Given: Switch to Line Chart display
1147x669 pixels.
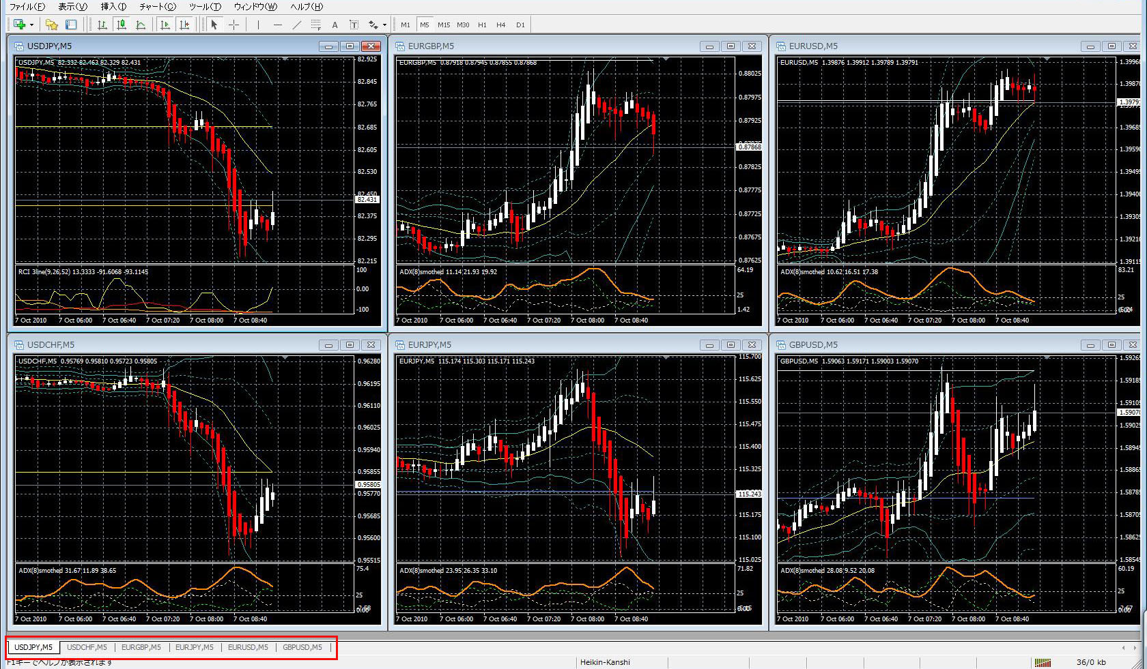Looking at the screenshot, I should click(x=141, y=25).
